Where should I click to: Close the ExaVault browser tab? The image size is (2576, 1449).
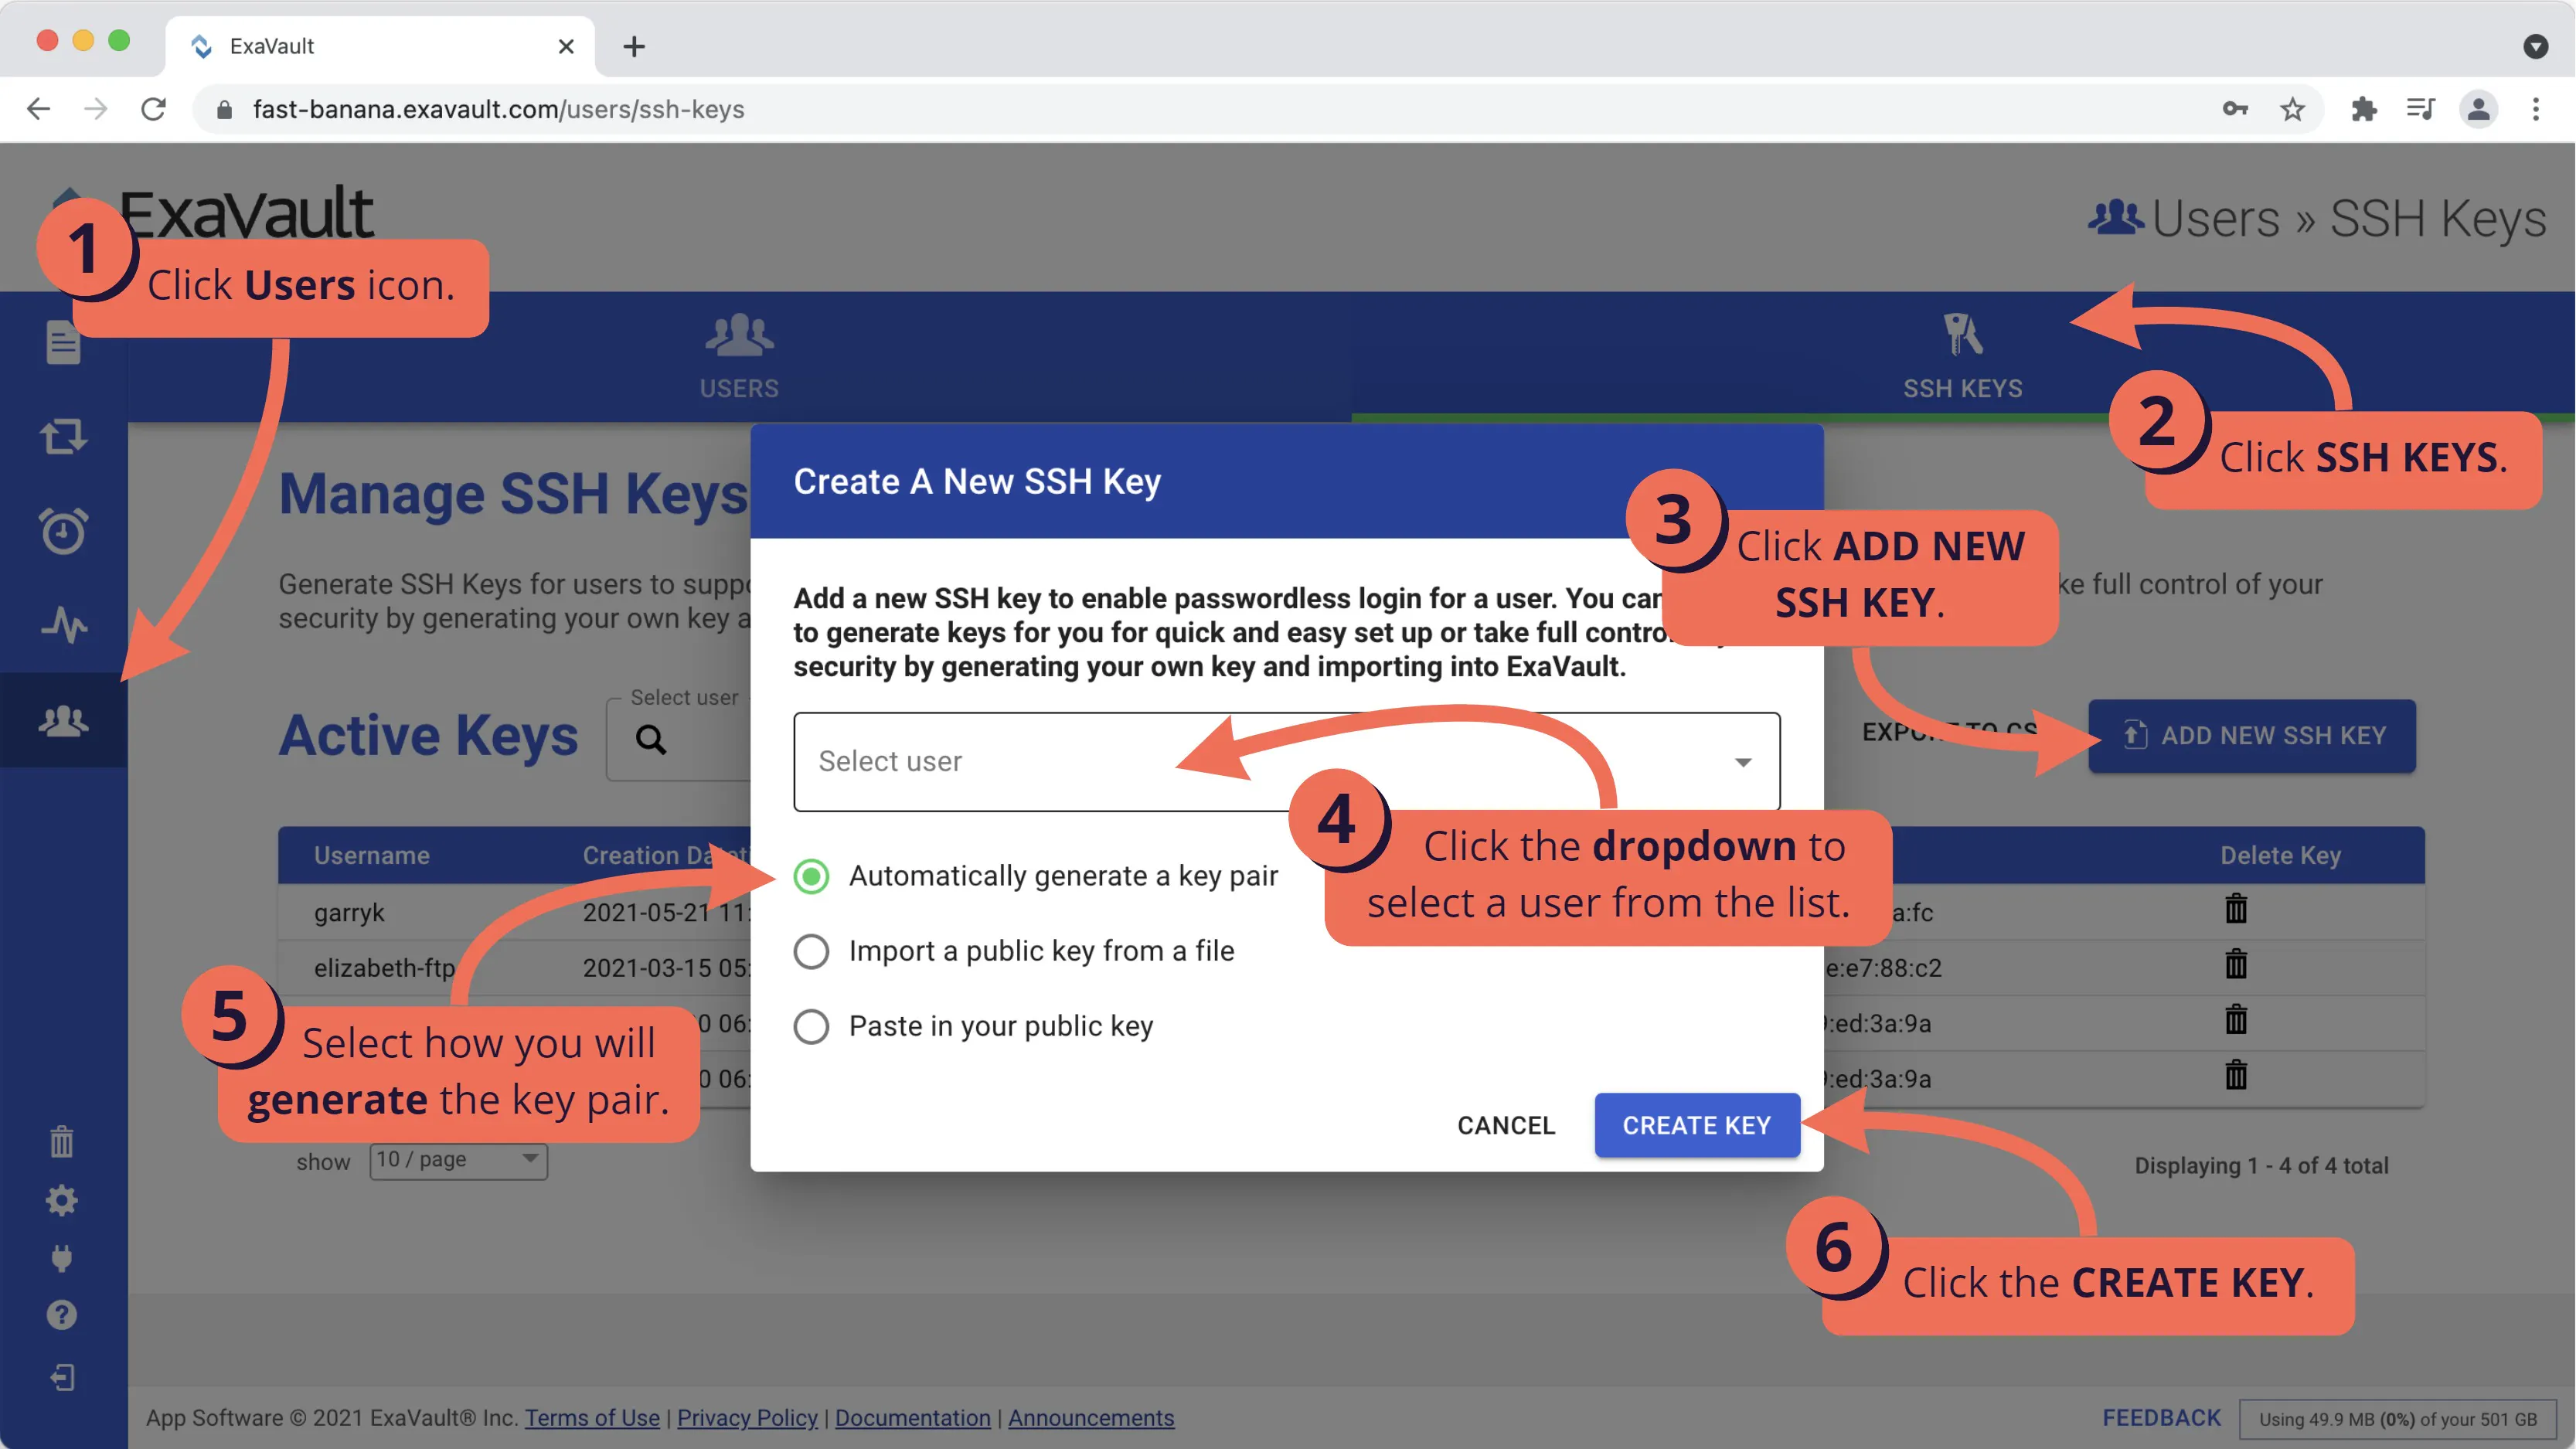coord(566,46)
